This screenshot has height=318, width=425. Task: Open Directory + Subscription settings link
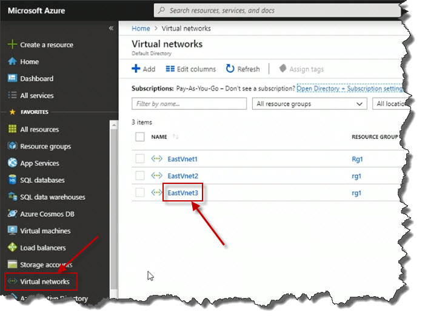coord(350,89)
